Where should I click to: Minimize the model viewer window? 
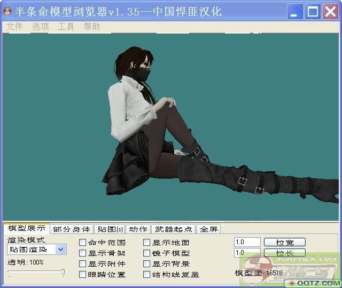(x=295, y=11)
